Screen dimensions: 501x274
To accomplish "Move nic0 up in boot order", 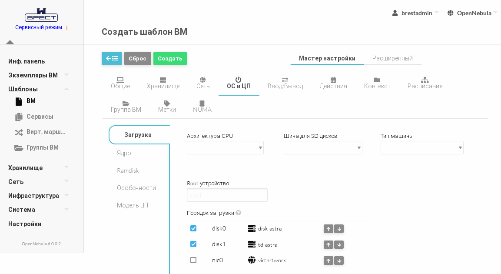I will click(x=328, y=261).
